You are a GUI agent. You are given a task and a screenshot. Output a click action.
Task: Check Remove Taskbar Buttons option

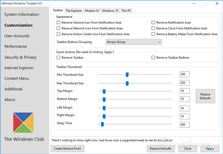point(154,57)
